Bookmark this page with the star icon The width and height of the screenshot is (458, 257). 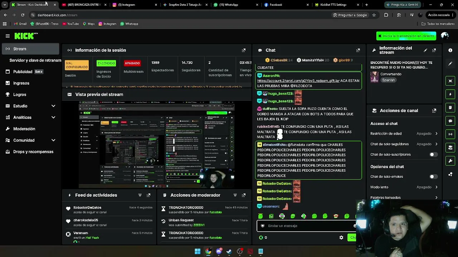[374, 15]
